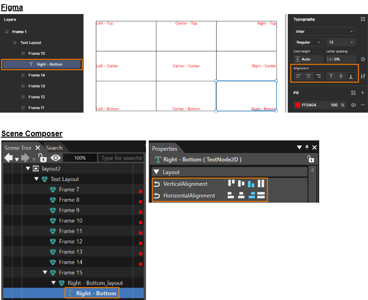Select text align right icon in Figma
The width and height of the screenshot is (368, 300).
point(318,76)
